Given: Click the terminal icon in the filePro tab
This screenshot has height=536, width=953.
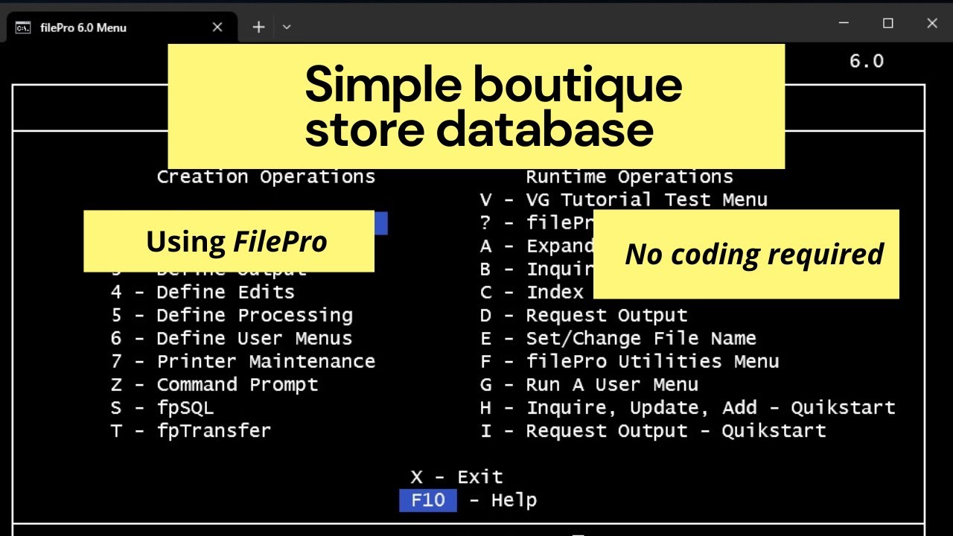Looking at the screenshot, I should (x=23, y=28).
